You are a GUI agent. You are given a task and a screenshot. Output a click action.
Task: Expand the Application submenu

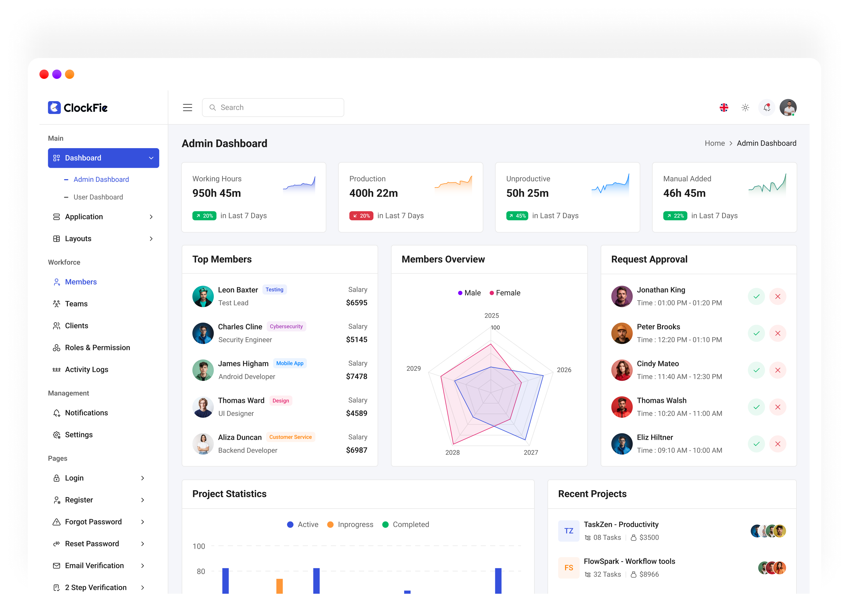click(151, 217)
